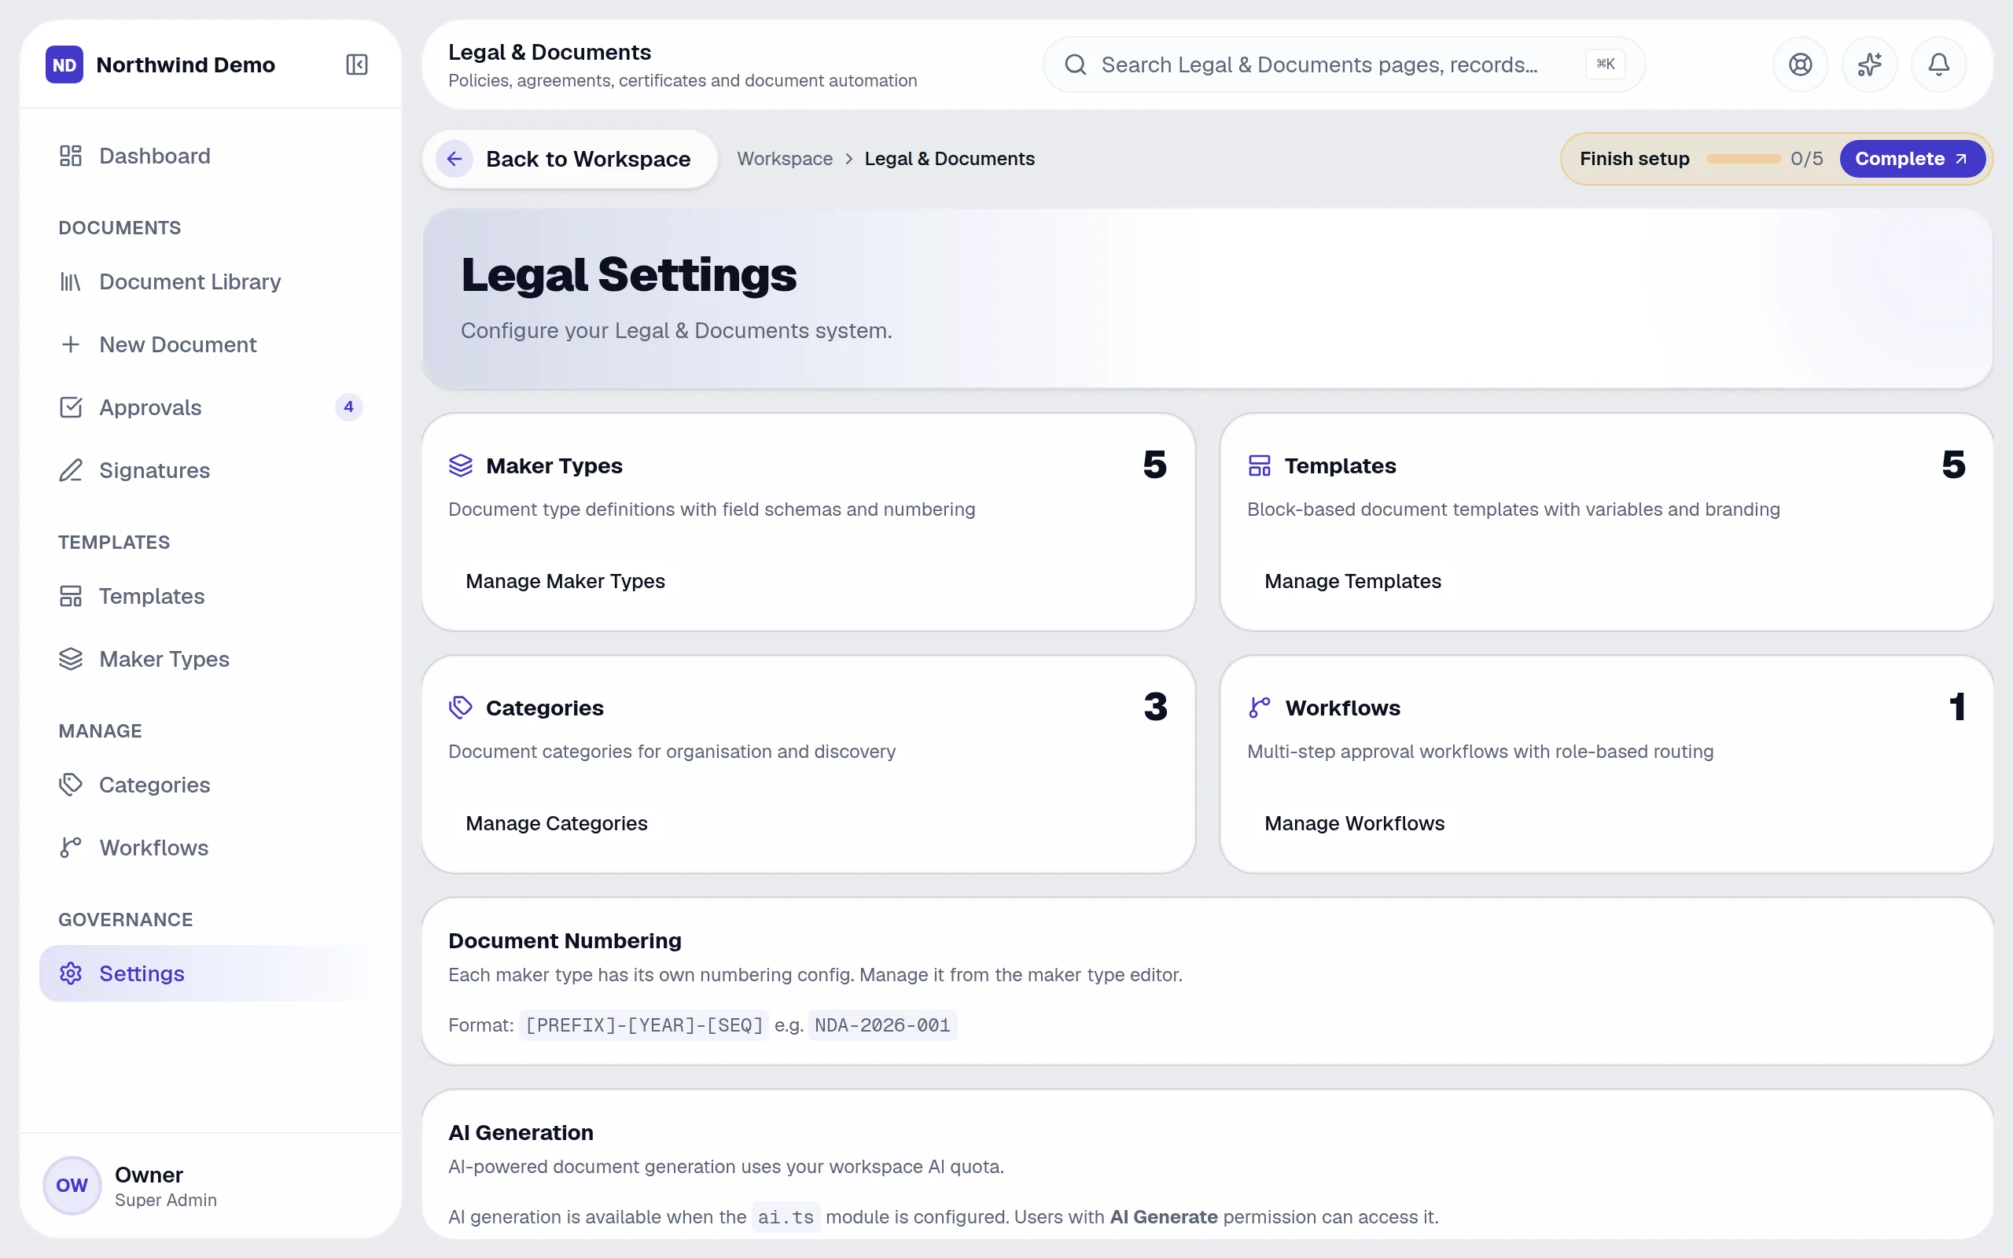The width and height of the screenshot is (2013, 1258).
Task: Click the Templates card layout icon
Action: [1260, 465]
